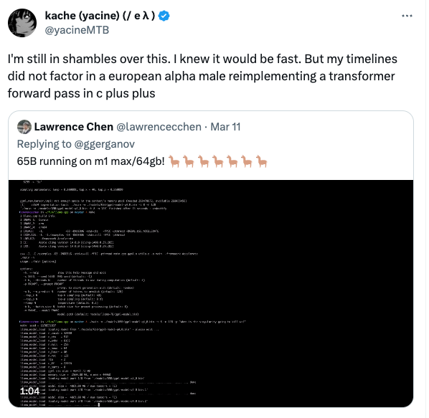Click the 'I'm still in shambles' tweet text
Viewport: 429px width, 418px height.
coord(202,76)
